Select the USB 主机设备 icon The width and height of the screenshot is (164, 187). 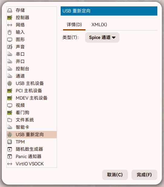click(10, 83)
